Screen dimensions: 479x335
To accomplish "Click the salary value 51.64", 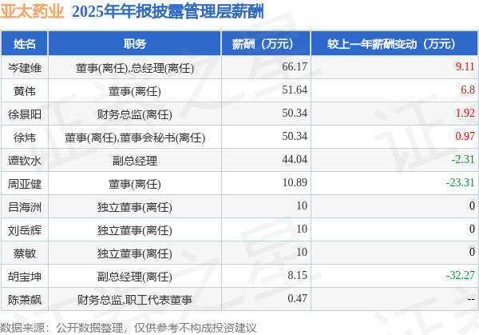I will pyautogui.click(x=295, y=90).
